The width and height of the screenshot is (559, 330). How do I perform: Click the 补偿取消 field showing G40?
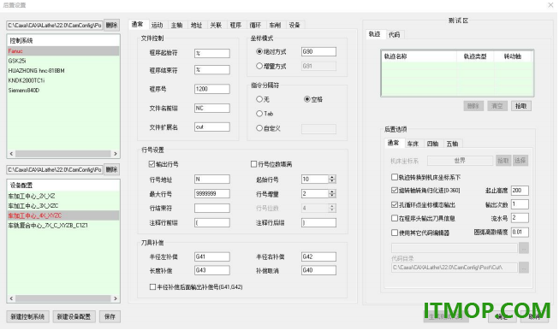pos(318,270)
